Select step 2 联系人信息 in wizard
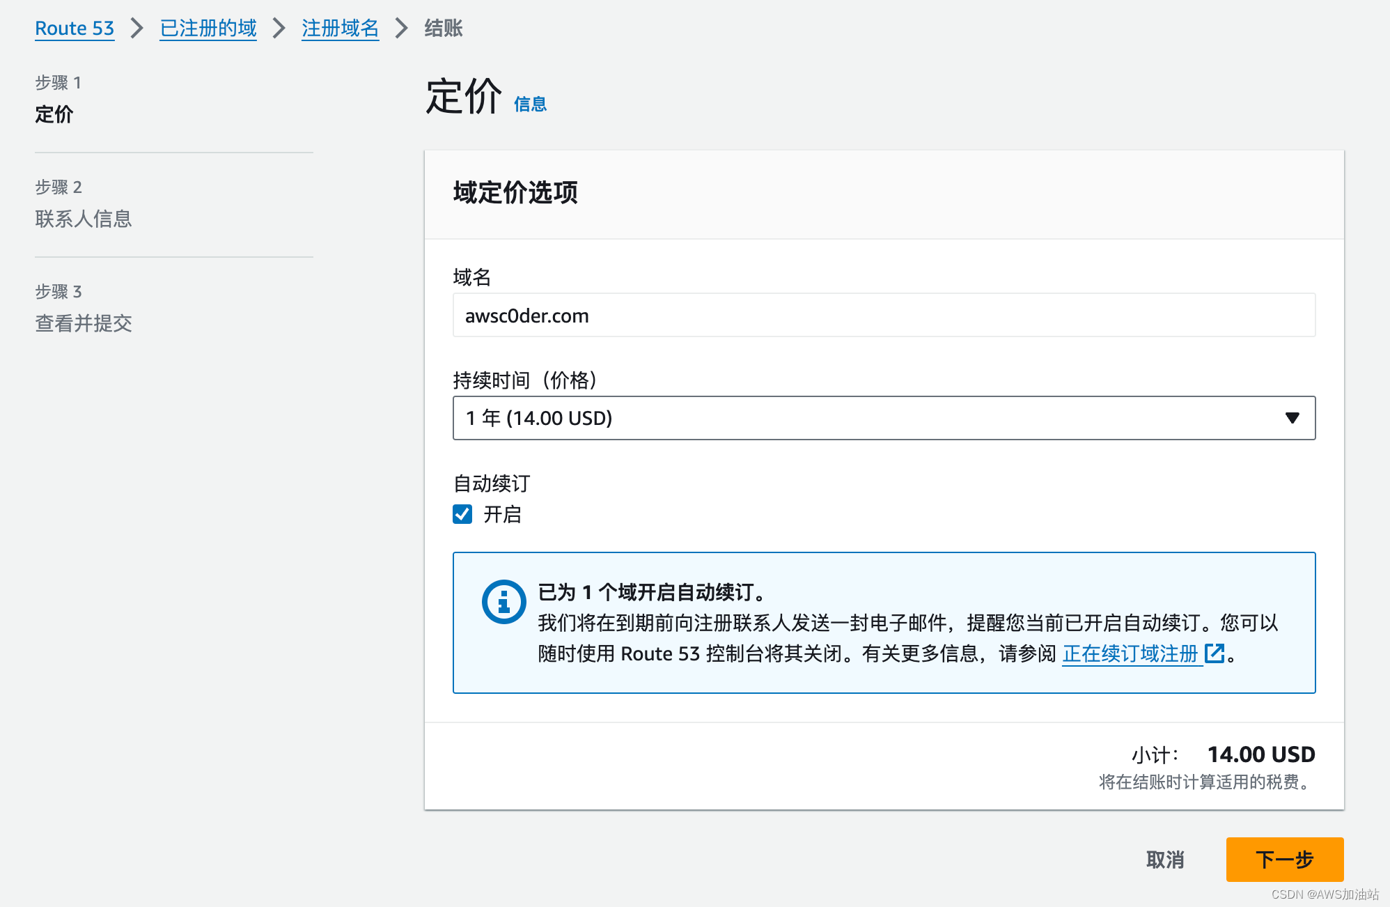The width and height of the screenshot is (1390, 907). click(x=84, y=219)
